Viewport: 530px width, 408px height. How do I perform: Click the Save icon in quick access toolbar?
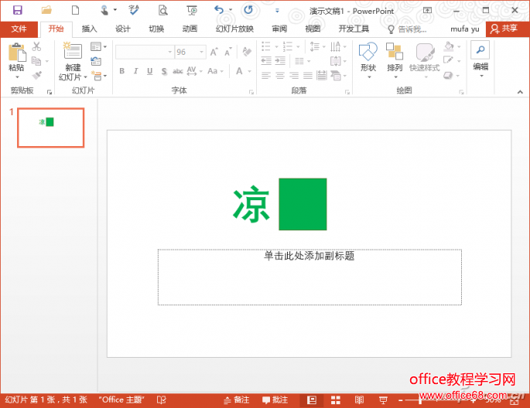click(x=17, y=10)
